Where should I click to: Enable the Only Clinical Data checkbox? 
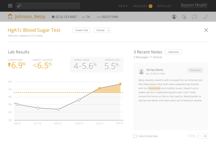[135, 136]
